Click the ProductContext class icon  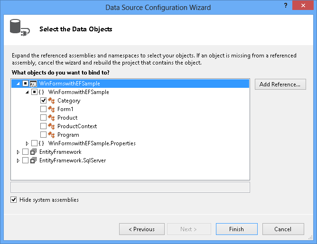(52, 126)
